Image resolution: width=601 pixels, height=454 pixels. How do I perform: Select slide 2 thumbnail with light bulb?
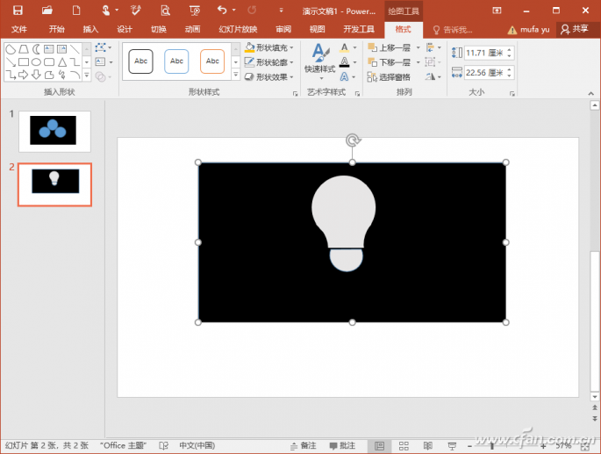(54, 184)
